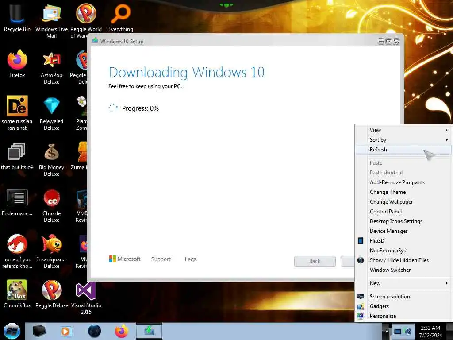Open Gadgets menu entry
This screenshot has width=453, height=340.
[403, 306]
